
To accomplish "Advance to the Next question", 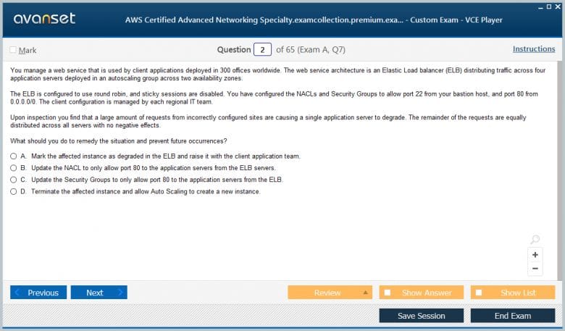I will pyautogui.click(x=99, y=293).
